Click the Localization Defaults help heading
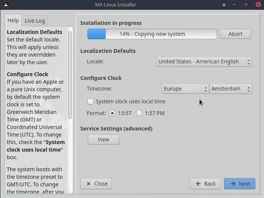Screen dimensions: 264x198 click(x=34, y=32)
